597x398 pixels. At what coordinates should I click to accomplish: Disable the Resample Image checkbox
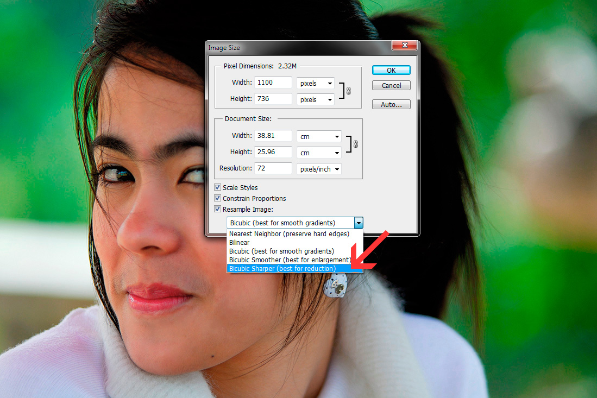tap(218, 209)
